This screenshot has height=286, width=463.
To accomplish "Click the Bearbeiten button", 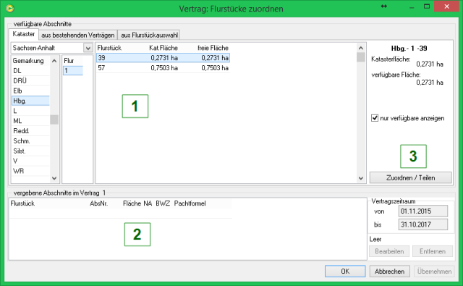I will coord(389,251).
